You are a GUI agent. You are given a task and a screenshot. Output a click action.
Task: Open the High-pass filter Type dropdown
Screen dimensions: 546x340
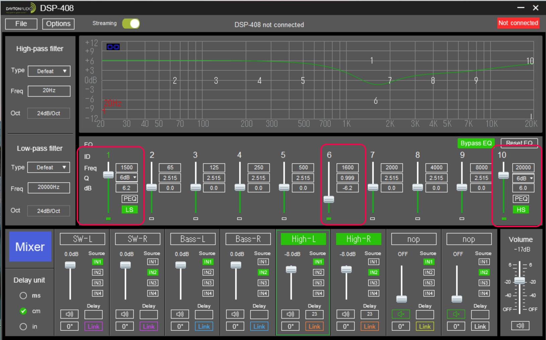49,71
